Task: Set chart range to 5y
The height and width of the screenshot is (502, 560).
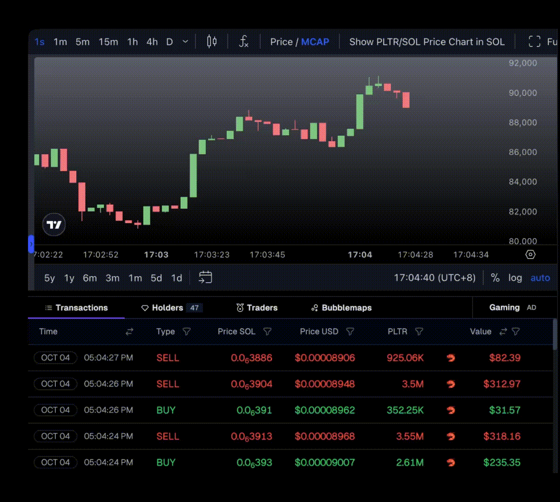Action: pyautogui.click(x=49, y=278)
